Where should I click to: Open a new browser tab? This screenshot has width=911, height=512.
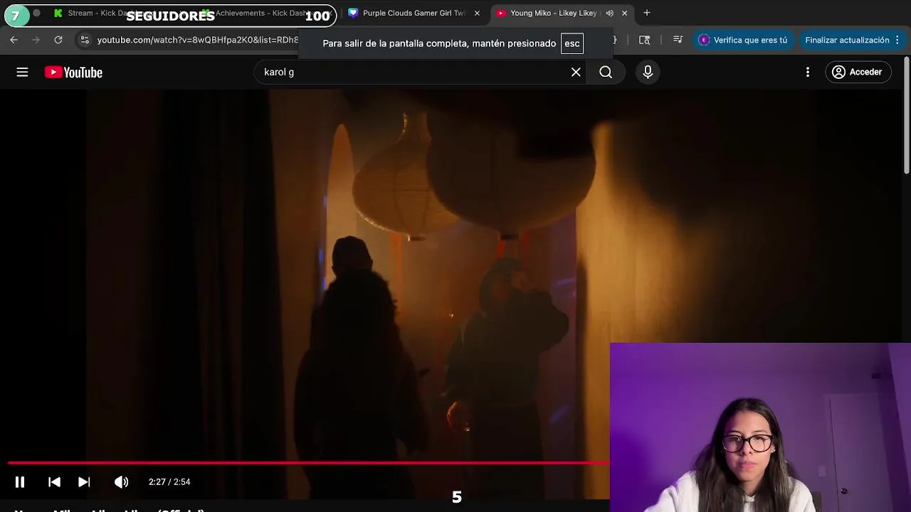[646, 13]
